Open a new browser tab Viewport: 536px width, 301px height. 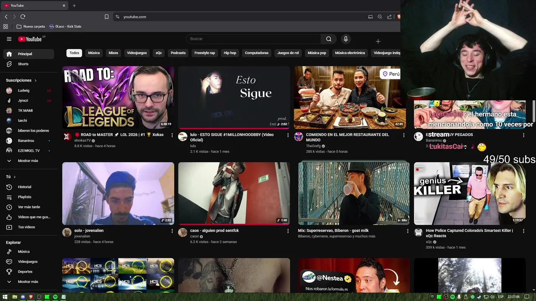[x=74, y=5]
